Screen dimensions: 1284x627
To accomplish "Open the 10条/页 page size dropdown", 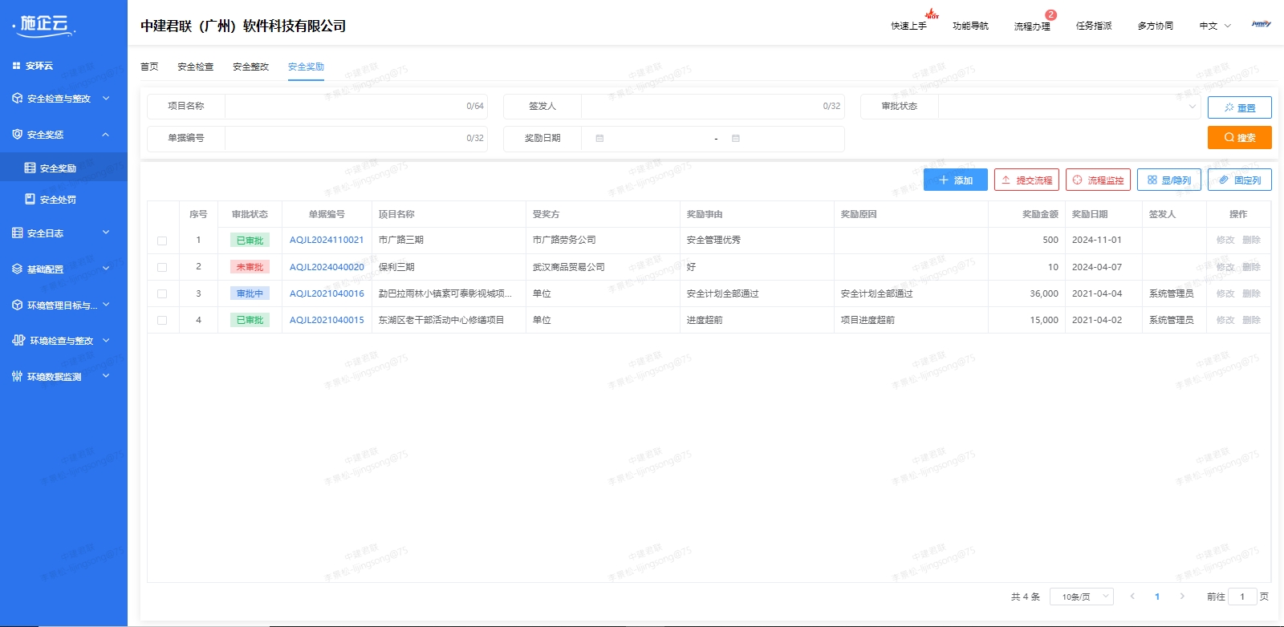I will (1082, 597).
